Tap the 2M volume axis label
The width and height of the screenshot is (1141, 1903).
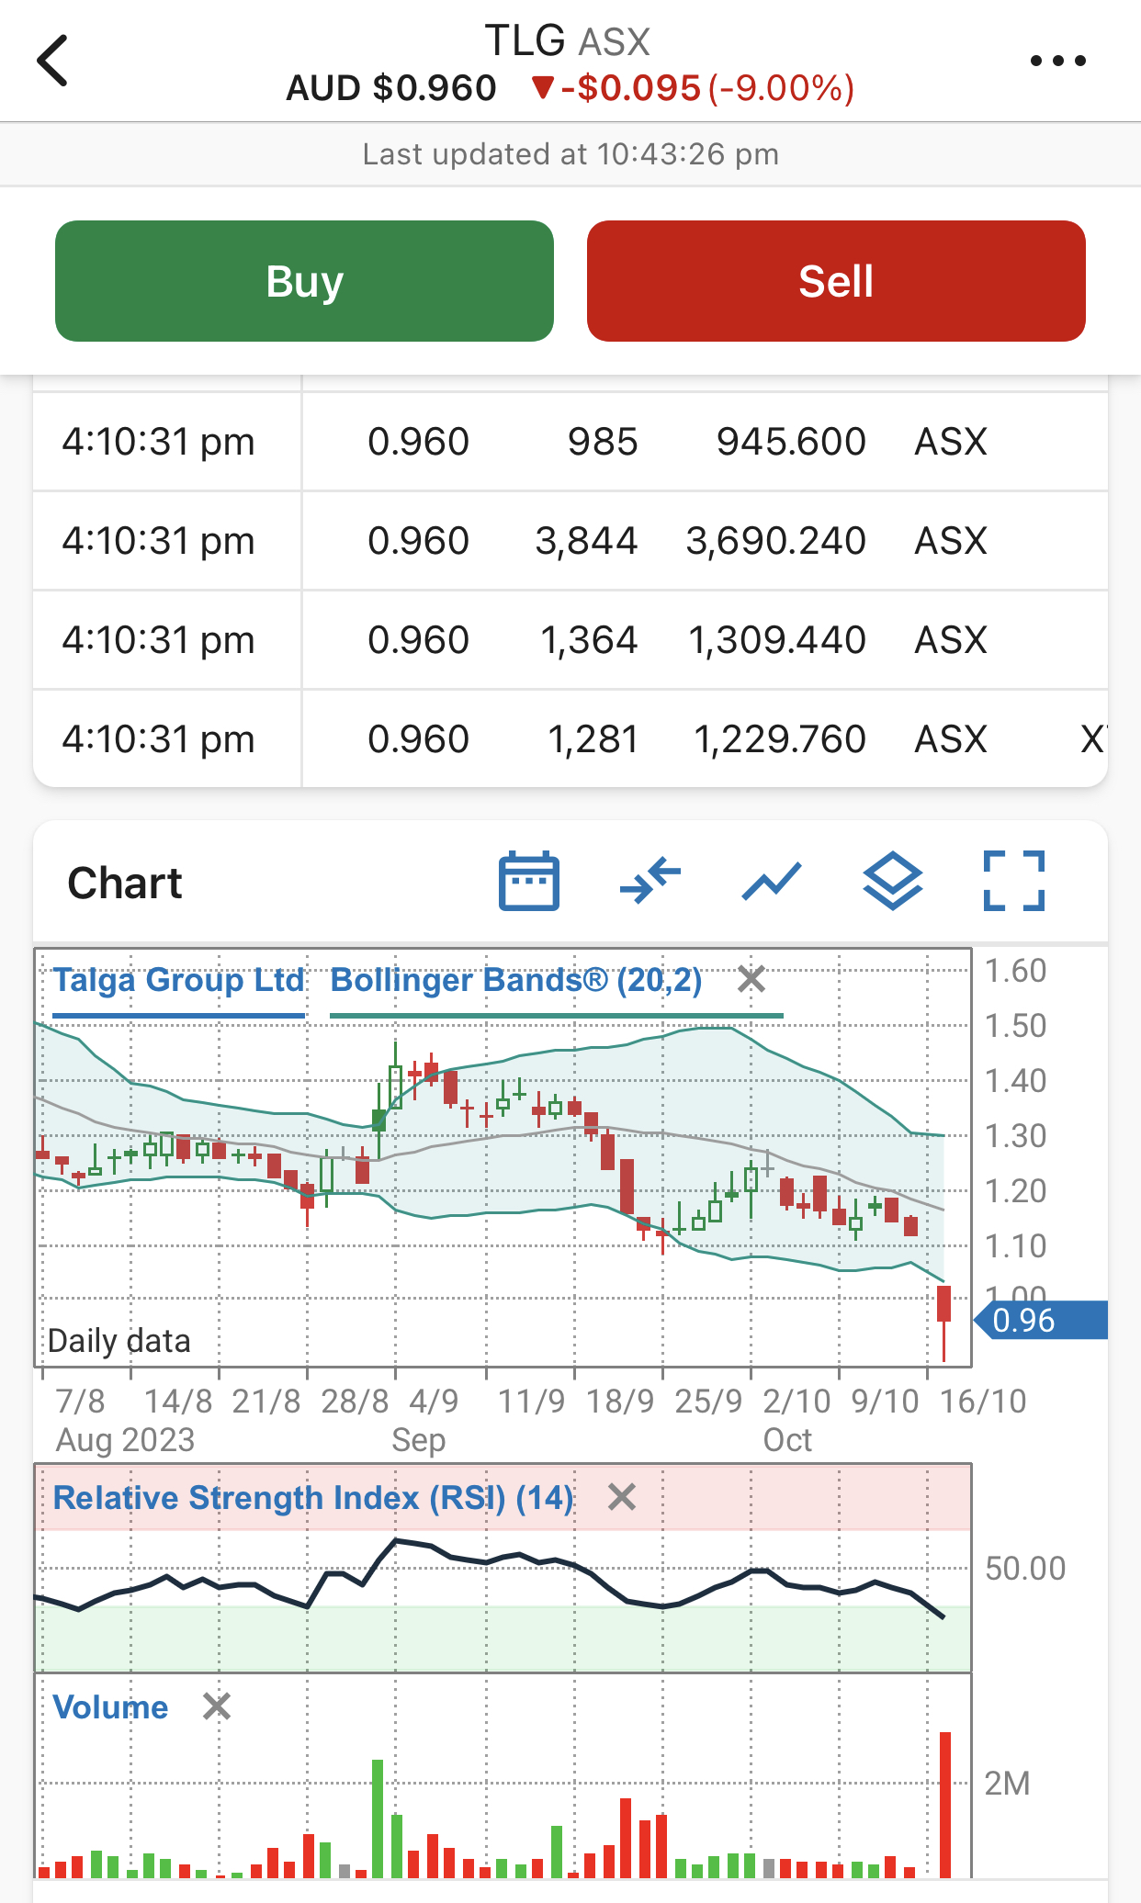point(1007,1784)
